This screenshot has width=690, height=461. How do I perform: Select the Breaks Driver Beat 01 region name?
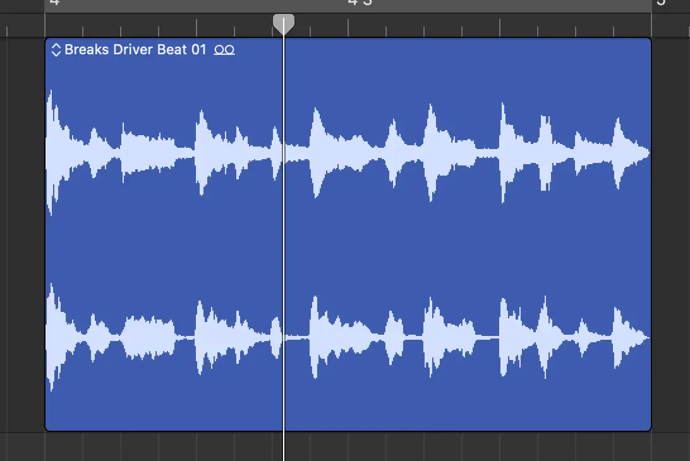(135, 50)
